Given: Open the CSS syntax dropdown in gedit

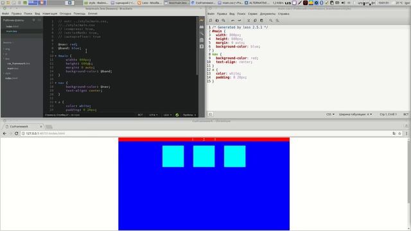Looking at the screenshot, I should click(330, 114).
